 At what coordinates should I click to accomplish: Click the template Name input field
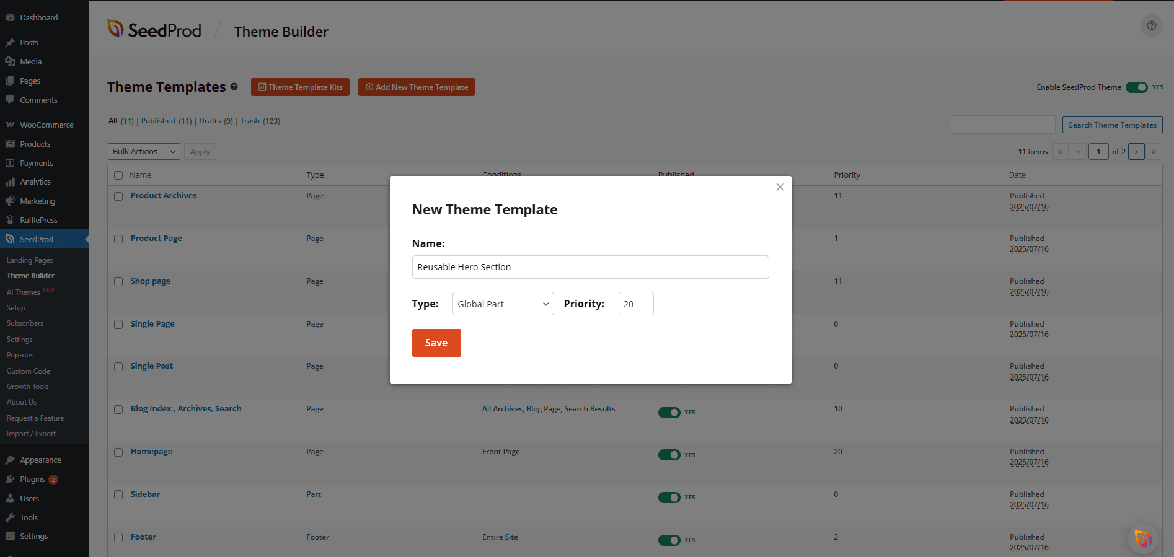591,267
